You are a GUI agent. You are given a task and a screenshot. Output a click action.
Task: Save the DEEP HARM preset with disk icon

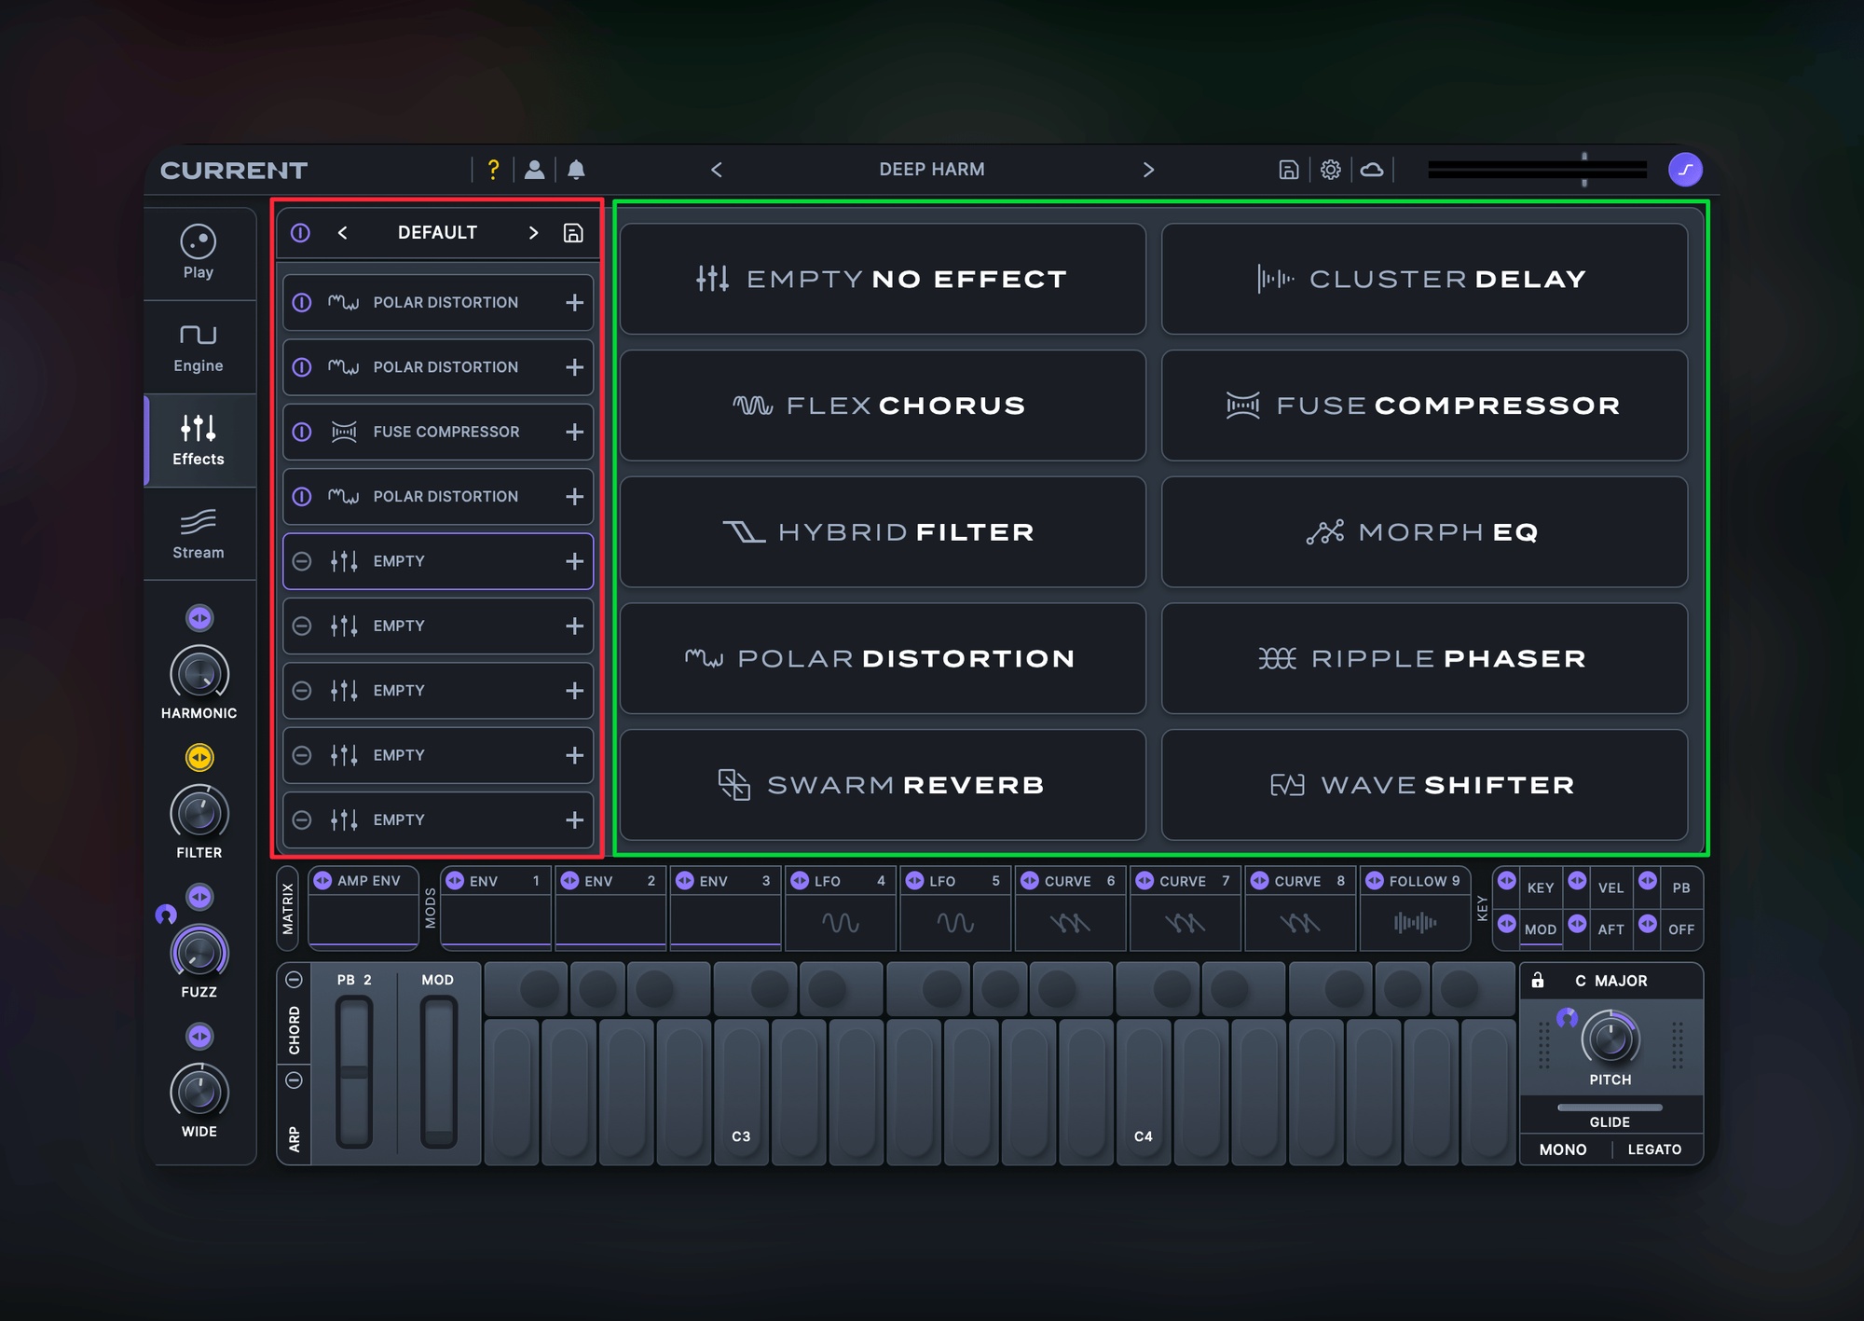(x=1288, y=170)
